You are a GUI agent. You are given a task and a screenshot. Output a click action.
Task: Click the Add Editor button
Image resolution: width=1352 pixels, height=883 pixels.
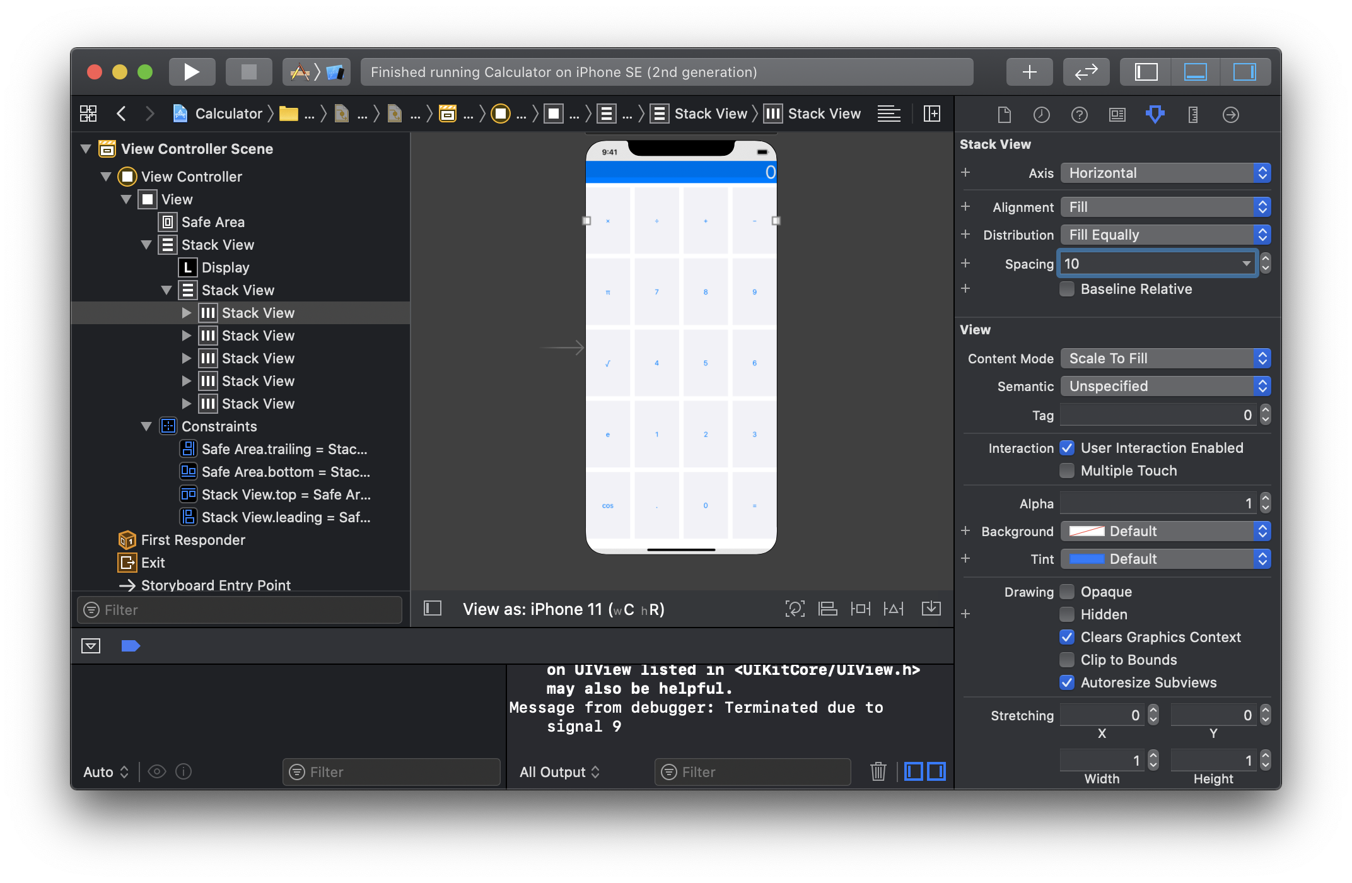tap(931, 114)
